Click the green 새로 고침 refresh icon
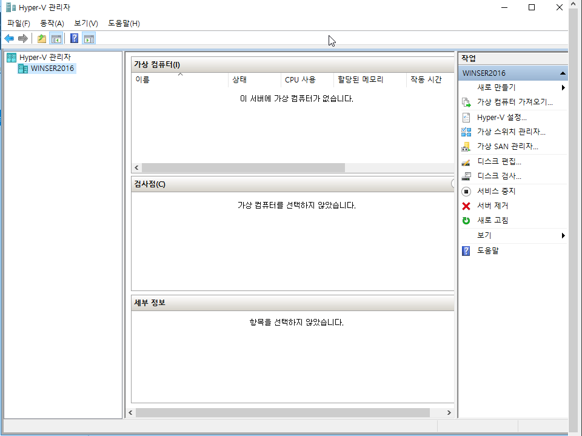The image size is (582, 436). (x=466, y=221)
